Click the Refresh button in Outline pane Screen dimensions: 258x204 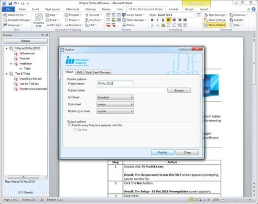(x=26, y=41)
